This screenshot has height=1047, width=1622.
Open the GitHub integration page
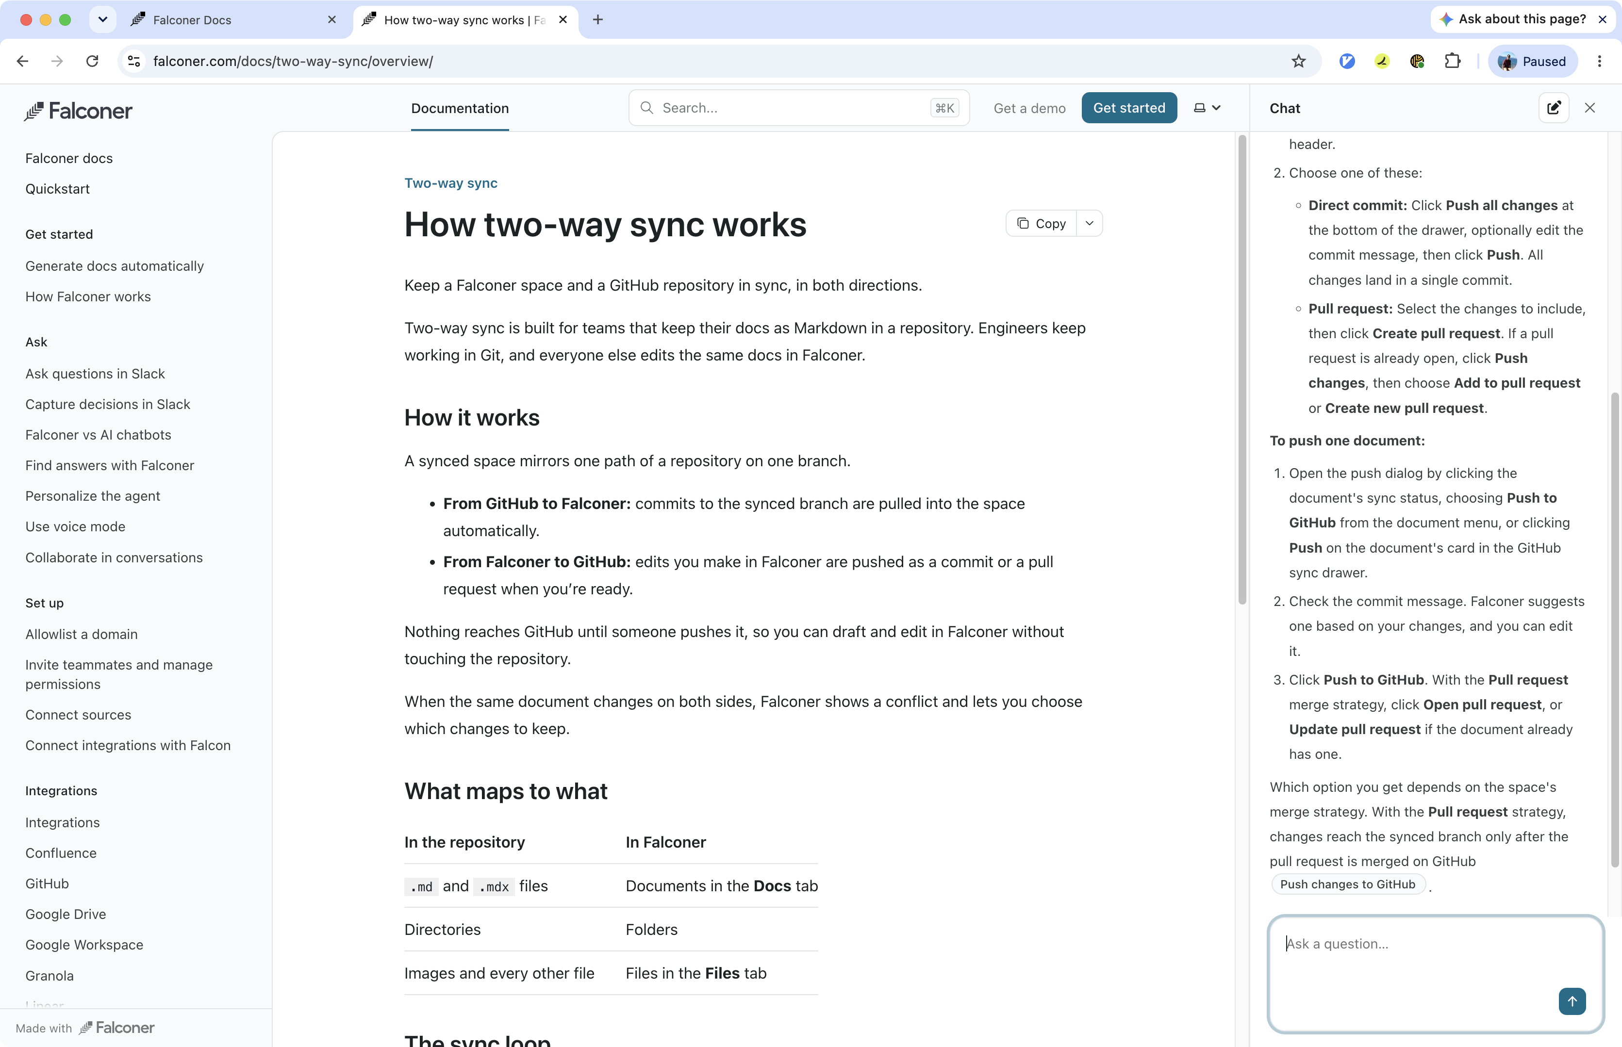pyautogui.click(x=47, y=884)
